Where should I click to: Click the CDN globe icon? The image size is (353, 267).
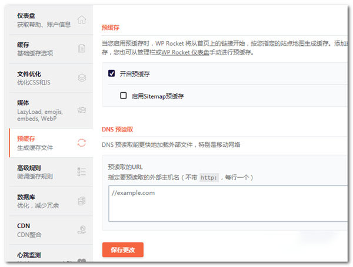(82, 229)
